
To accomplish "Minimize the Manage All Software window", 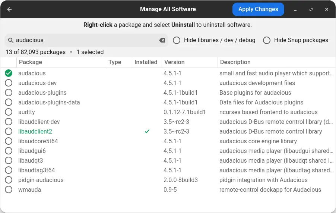I will (x=295, y=9).
